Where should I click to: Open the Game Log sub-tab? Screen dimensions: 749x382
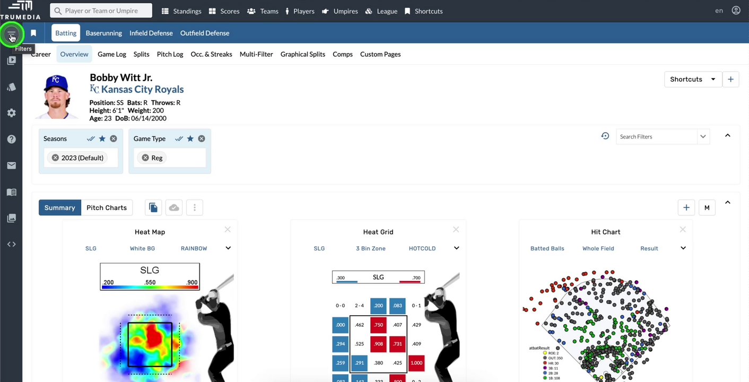[112, 54]
